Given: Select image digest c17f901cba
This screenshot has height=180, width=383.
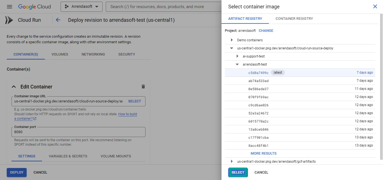Looking at the screenshot, I should [x=300, y=137].
